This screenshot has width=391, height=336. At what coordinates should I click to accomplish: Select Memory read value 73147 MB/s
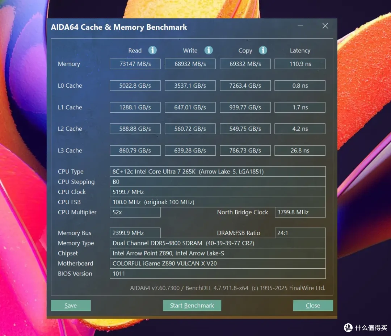click(135, 64)
